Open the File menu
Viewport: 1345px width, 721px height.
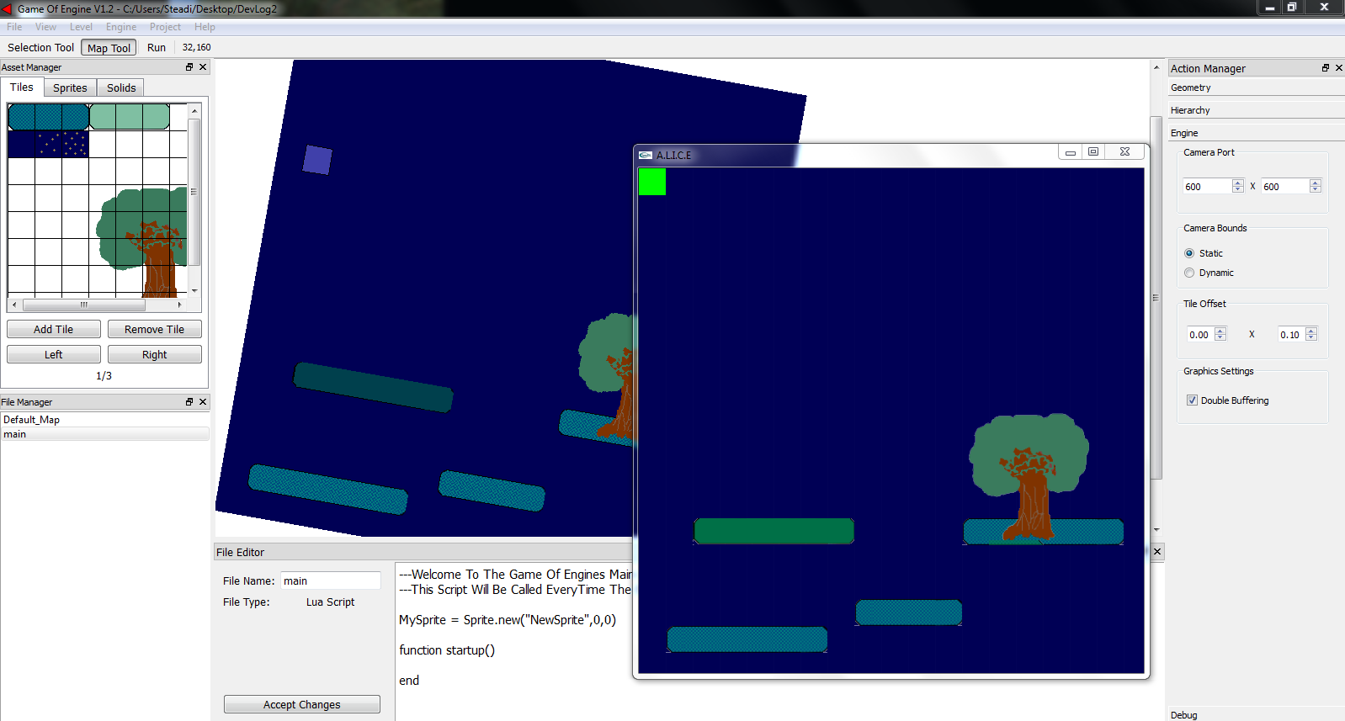(14, 27)
